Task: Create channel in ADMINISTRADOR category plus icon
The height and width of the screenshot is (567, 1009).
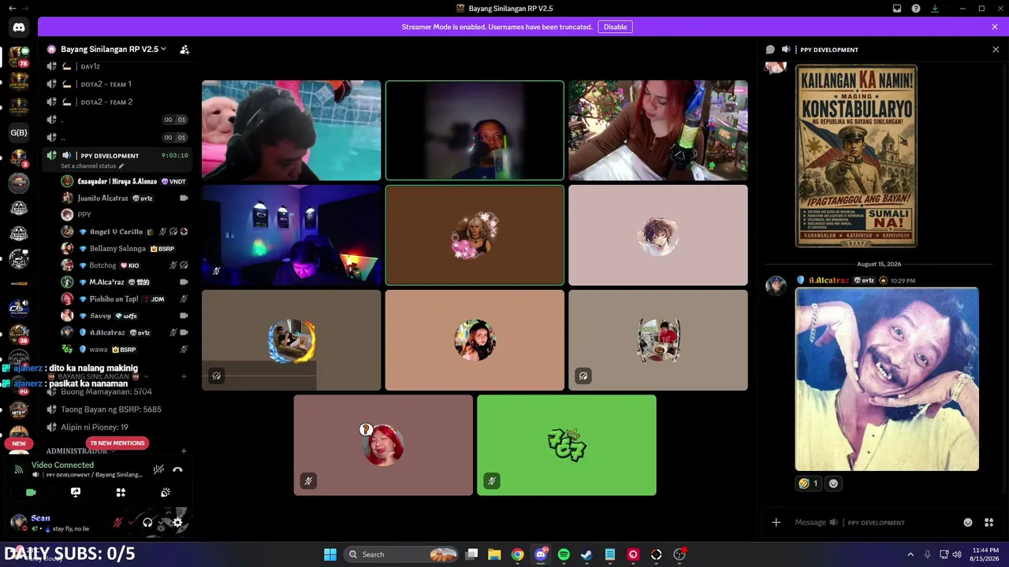Action: point(184,451)
